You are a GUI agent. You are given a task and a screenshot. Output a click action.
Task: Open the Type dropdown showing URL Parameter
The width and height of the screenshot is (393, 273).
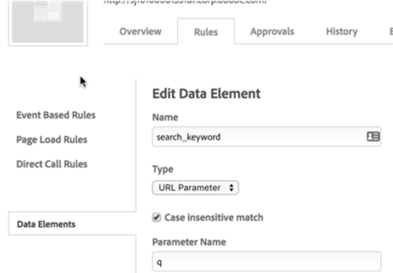point(196,188)
